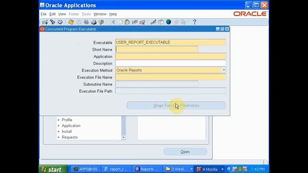The image size is (308, 173).
Task: Click the Delete Record red X icon
Action: click(142, 22)
